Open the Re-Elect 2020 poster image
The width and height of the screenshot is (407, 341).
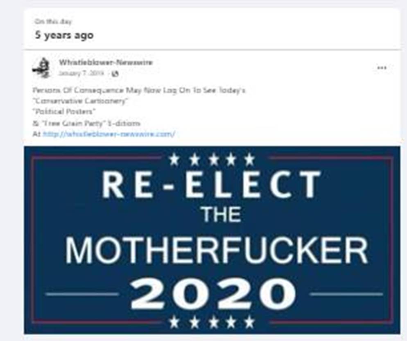click(x=212, y=240)
